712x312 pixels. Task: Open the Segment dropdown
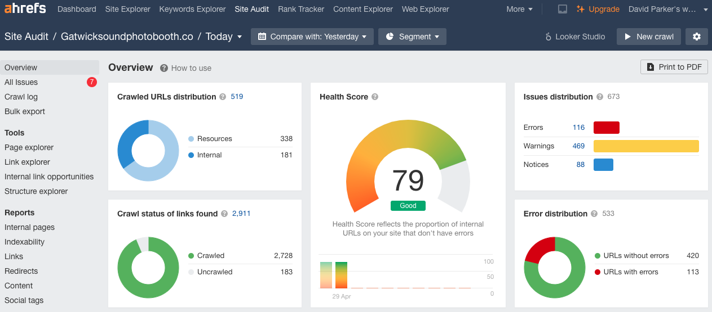[412, 37]
